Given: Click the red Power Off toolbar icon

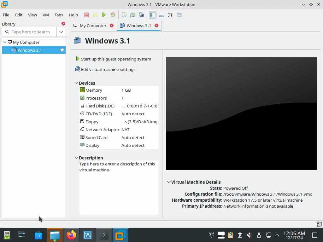Looking at the screenshot, I should tap(86, 15).
